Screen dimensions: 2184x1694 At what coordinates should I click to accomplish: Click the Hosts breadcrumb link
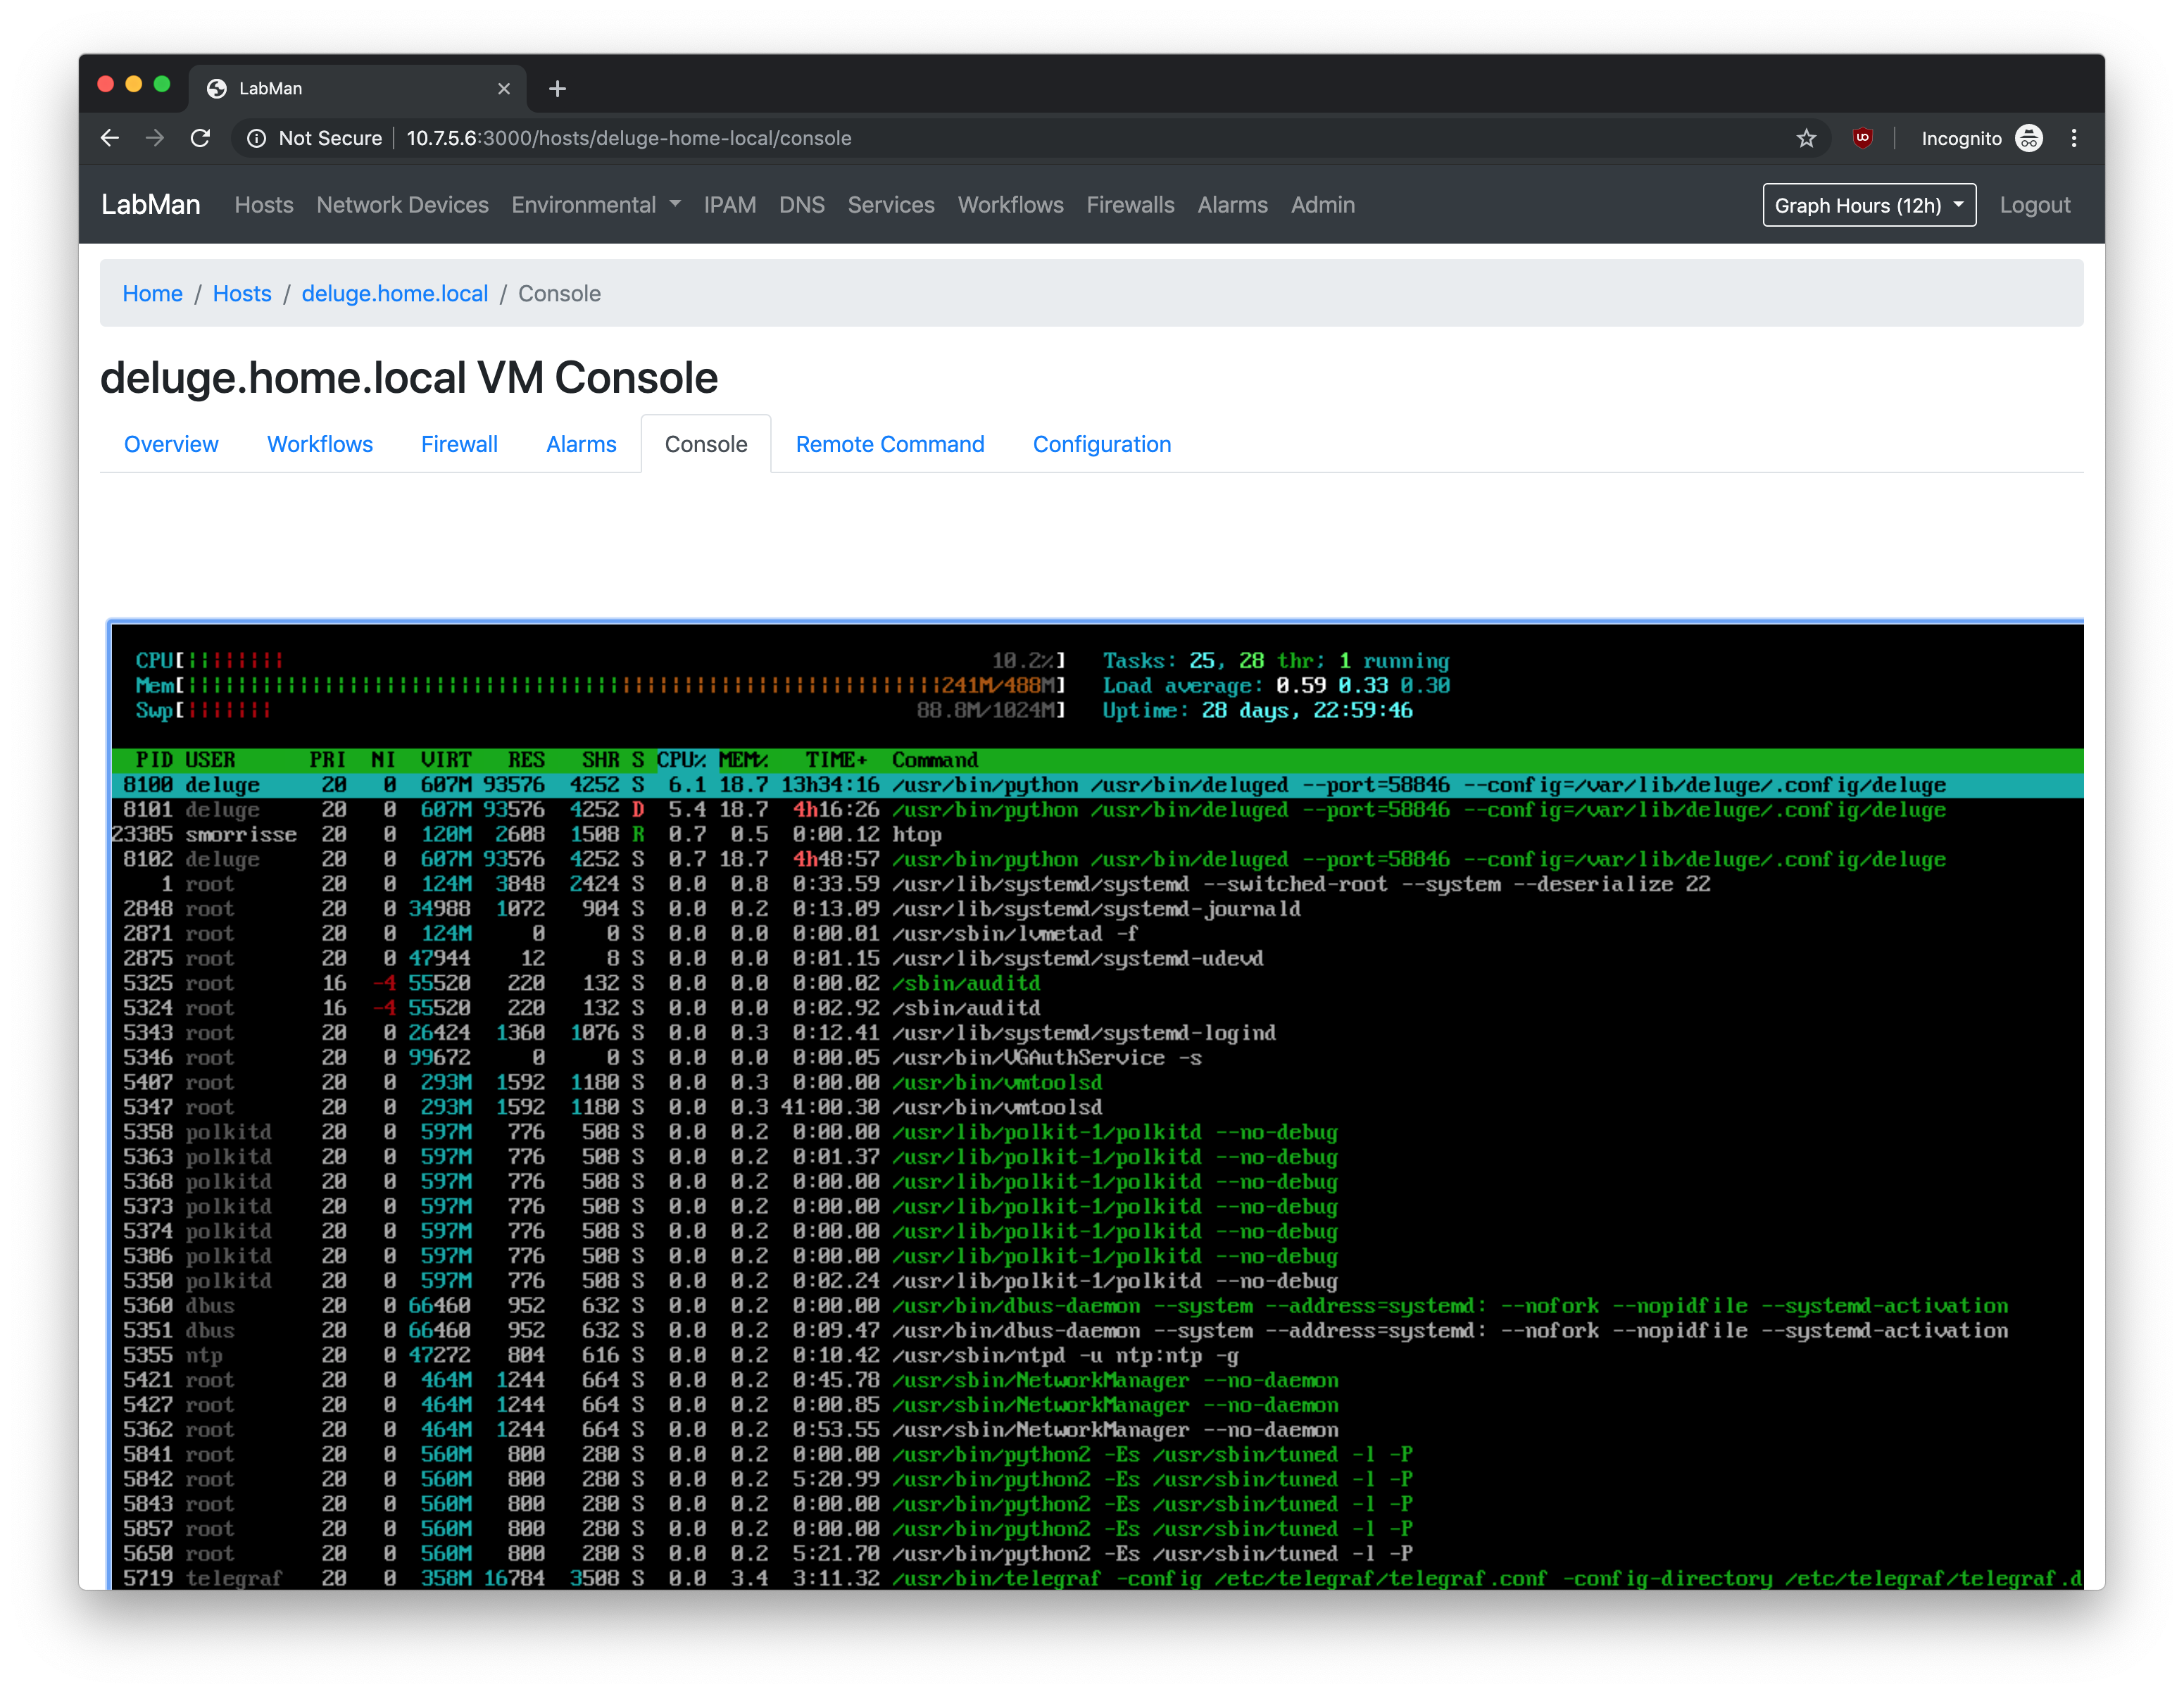tap(242, 293)
